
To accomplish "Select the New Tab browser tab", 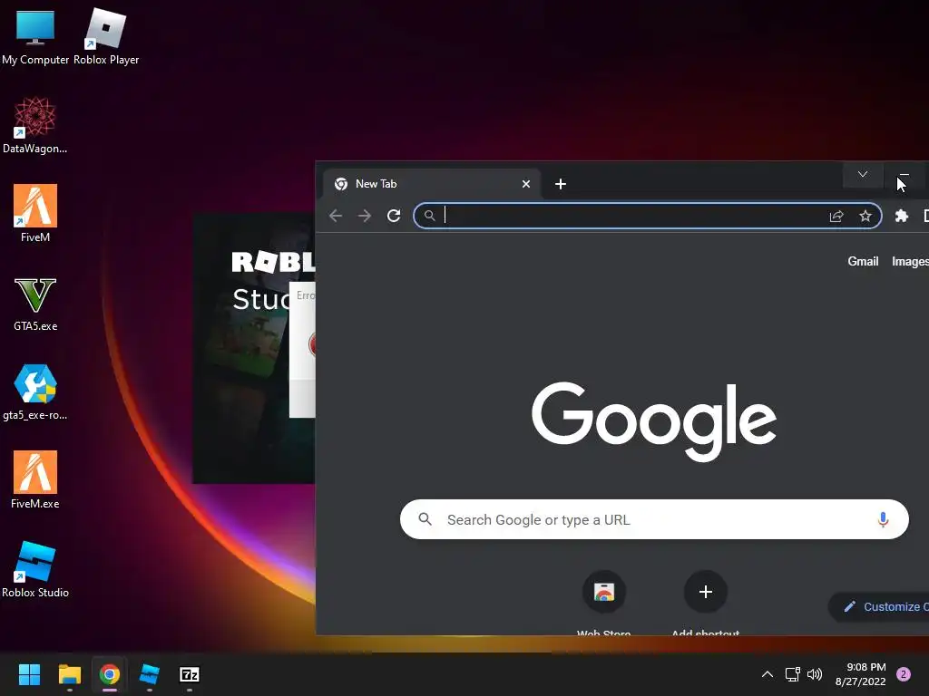I will 431,184.
